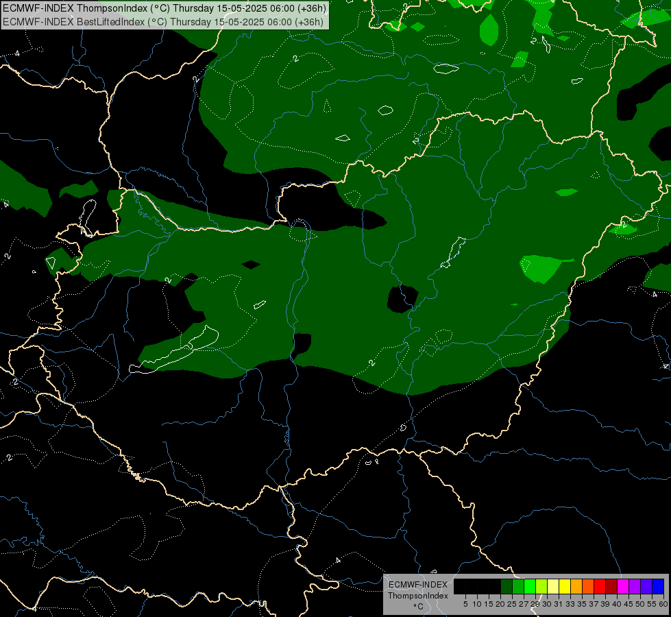Click the dark red 39-40 legend swatch
The height and width of the screenshot is (617, 671).
tap(611, 586)
